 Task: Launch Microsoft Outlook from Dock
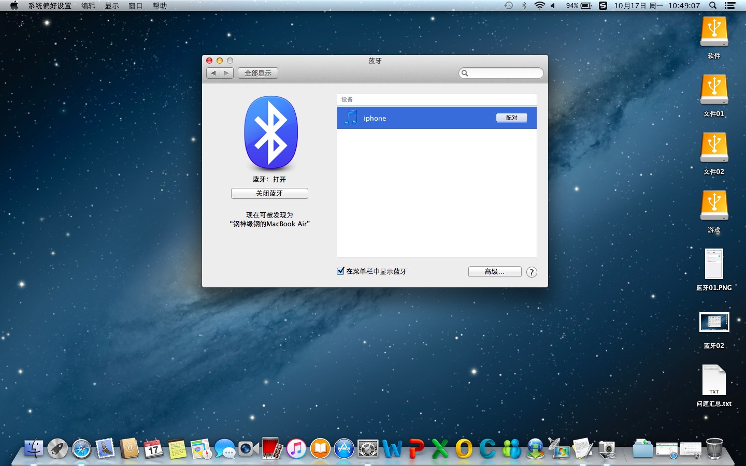click(464, 448)
